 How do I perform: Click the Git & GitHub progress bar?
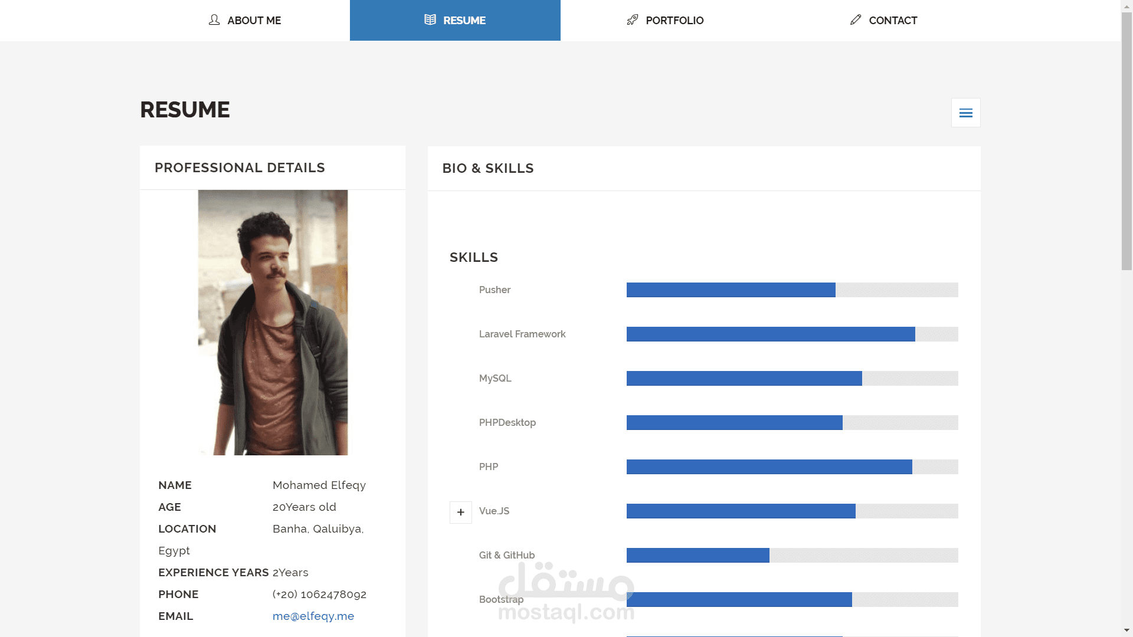(792, 556)
